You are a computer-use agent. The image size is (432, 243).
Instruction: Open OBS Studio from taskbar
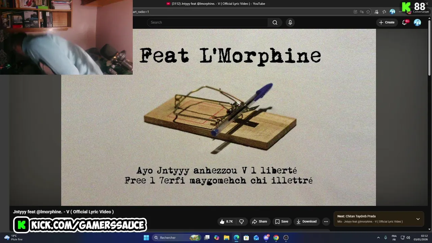(x=286, y=238)
